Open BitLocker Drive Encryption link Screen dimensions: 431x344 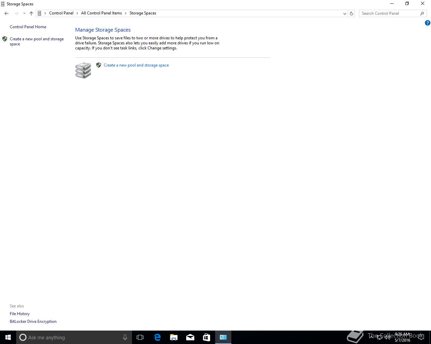(x=33, y=321)
